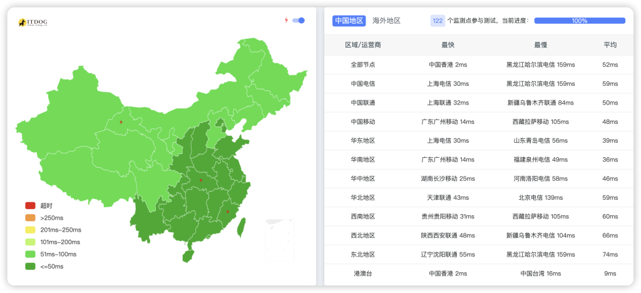Click 陕西西安联通 48ms cell

click(x=448, y=235)
